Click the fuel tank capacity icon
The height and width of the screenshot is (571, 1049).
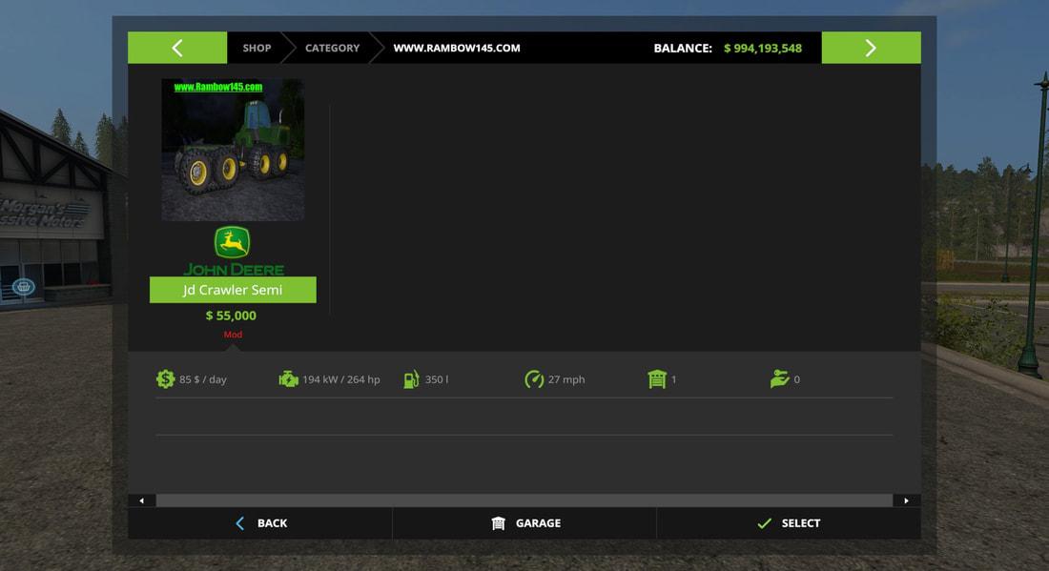(x=411, y=379)
